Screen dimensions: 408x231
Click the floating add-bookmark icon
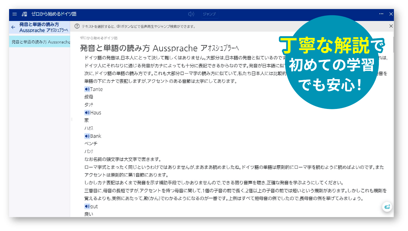click(387, 207)
